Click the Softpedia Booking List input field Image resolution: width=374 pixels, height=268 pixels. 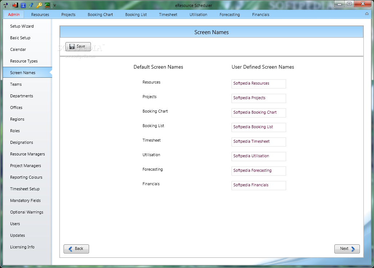(x=258, y=127)
